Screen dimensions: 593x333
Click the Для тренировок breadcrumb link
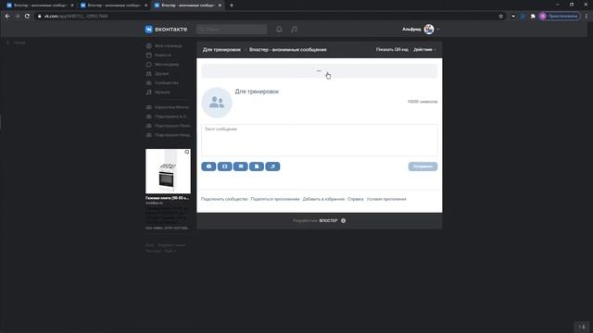click(221, 49)
